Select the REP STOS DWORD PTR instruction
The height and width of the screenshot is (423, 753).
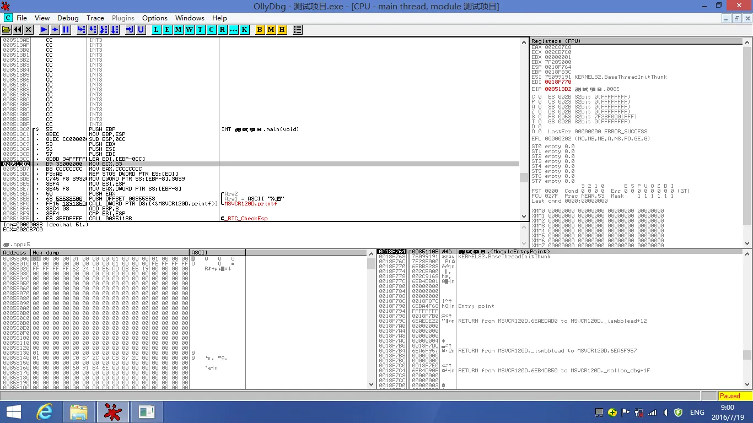(x=260, y=174)
